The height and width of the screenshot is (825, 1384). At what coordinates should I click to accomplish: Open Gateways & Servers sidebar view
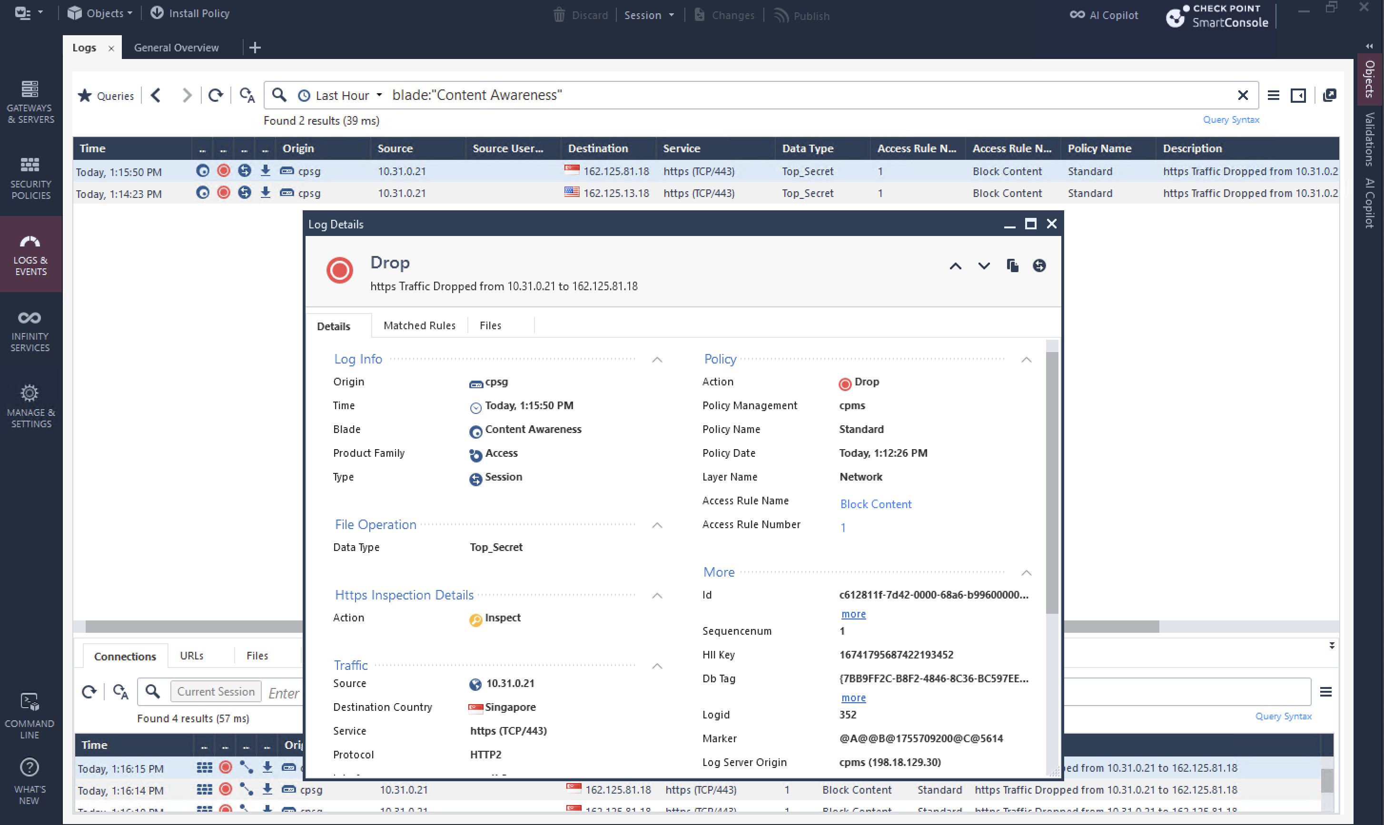coord(30,102)
